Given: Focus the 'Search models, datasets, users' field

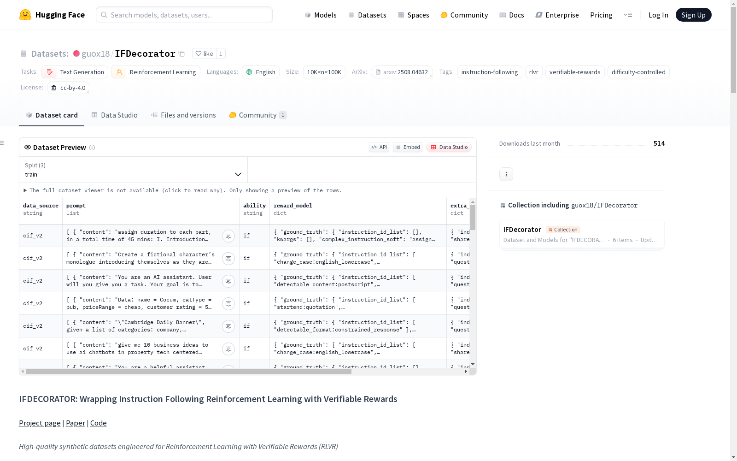Looking at the screenshot, I should tap(184, 15).
